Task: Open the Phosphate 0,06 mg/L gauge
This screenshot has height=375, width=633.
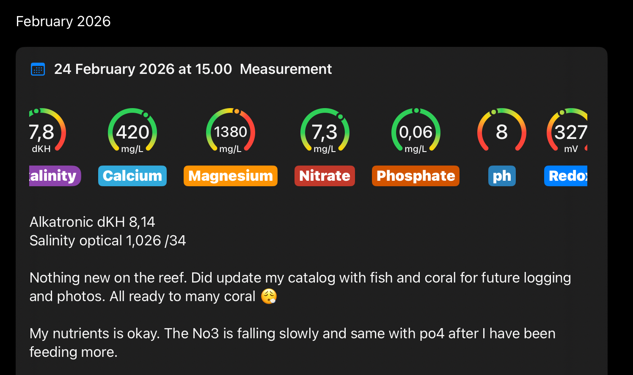Action: [416, 132]
